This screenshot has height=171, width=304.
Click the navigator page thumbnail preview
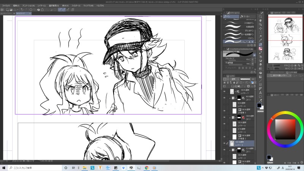(285, 39)
